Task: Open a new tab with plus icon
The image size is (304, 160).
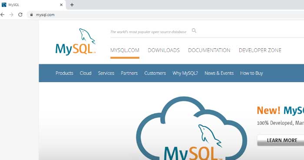Action: point(72,5)
